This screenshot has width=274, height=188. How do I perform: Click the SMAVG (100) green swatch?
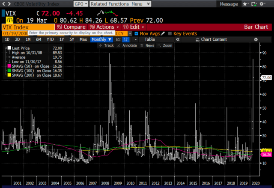point(9,71)
